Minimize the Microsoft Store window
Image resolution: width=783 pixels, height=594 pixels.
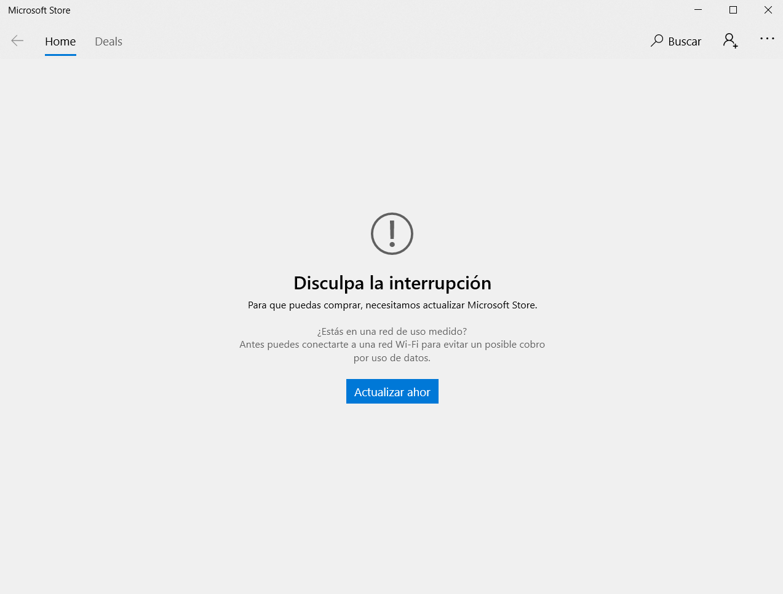[698, 10]
